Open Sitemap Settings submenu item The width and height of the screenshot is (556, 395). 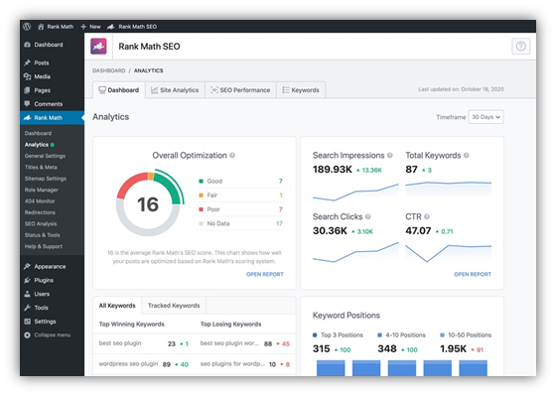click(46, 179)
